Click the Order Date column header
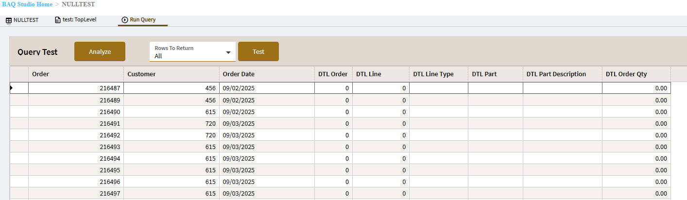Image resolution: width=687 pixels, height=200 pixels. pos(267,74)
